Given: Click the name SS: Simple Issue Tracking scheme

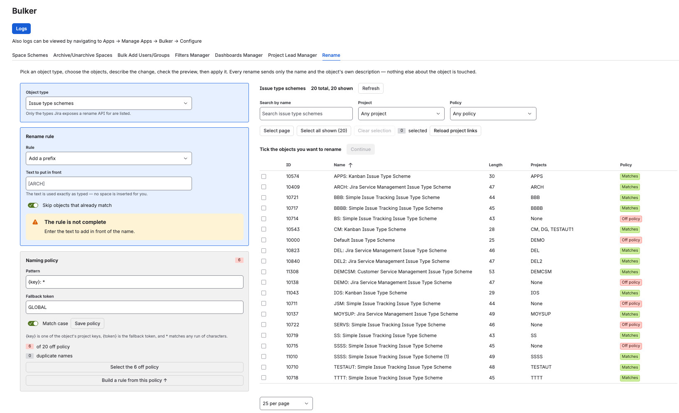Looking at the screenshot, I should (x=385, y=335).
